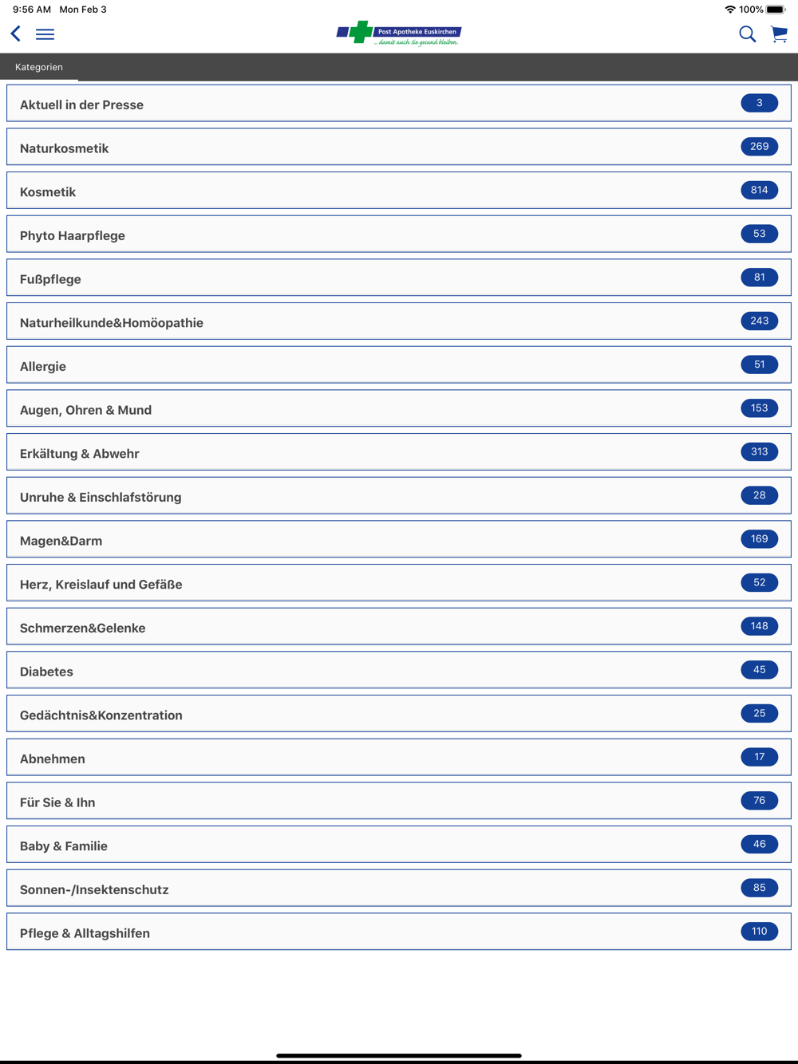
Task: Choose the Allergie category
Action: (399, 365)
